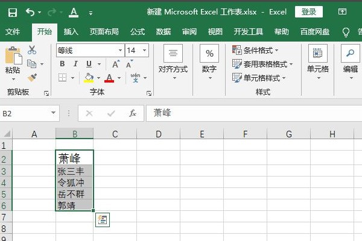Click the 登录 sign-in button
This screenshot has height=241, width=362.
[x=308, y=12]
